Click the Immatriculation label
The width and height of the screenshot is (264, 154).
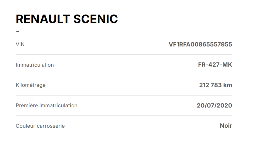coord(35,65)
